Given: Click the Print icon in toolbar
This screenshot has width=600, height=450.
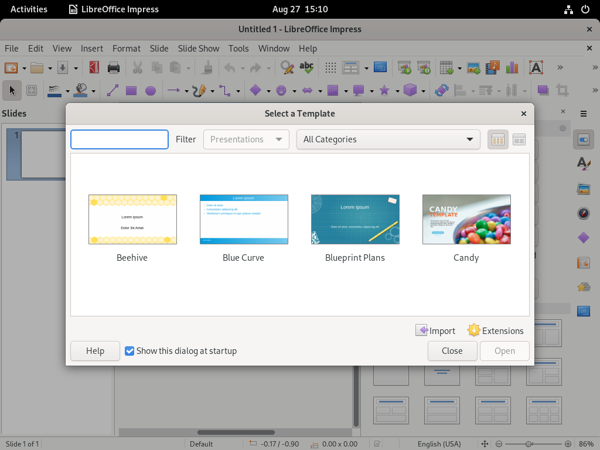Looking at the screenshot, I should [x=113, y=68].
